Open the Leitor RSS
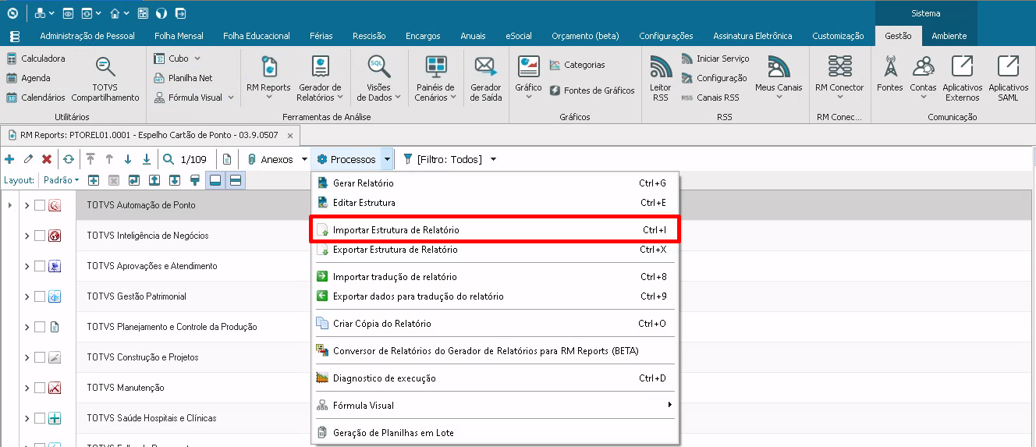The image size is (1036, 447). click(661, 79)
